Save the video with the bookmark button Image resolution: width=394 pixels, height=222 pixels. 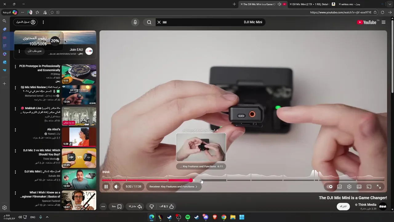pos(117,206)
